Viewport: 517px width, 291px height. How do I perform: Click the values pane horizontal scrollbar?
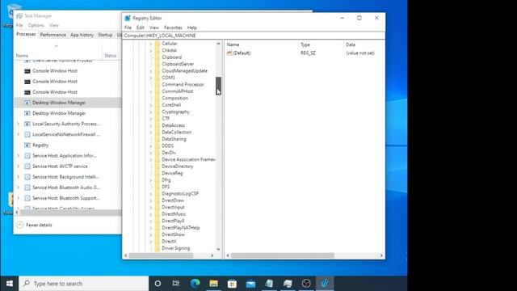283,255
